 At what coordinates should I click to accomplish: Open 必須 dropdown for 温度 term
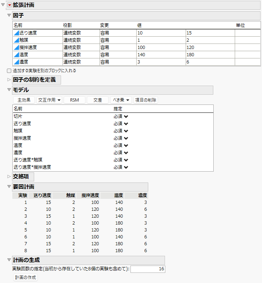[x=121, y=145]
